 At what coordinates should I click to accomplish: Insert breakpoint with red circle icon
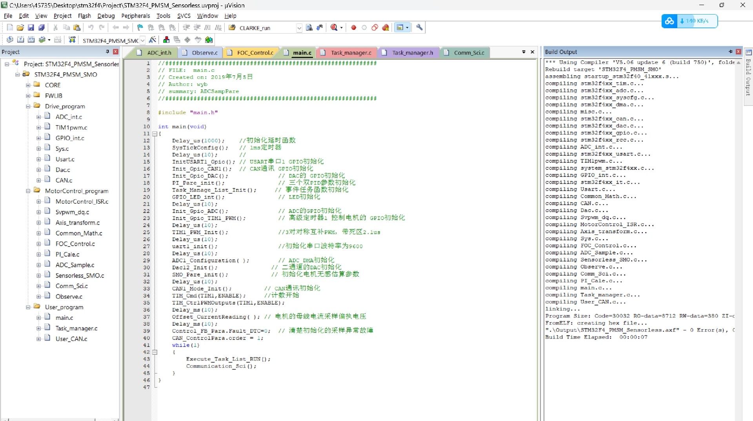point(354,27)
